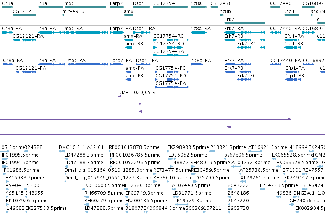Click the Gr8a gene label
Viewport: 325px width, 214px height.
8,3
